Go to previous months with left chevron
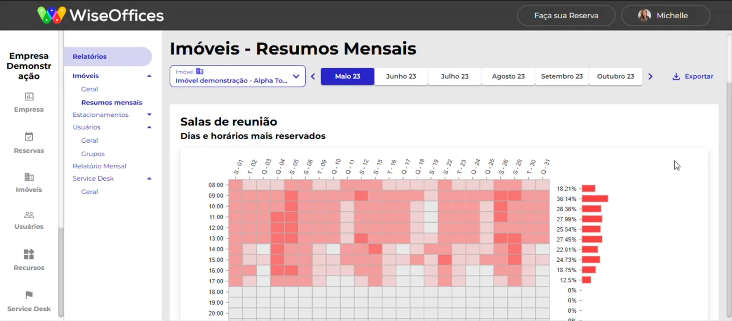732x321 pixels. click(x=313, y=76)
